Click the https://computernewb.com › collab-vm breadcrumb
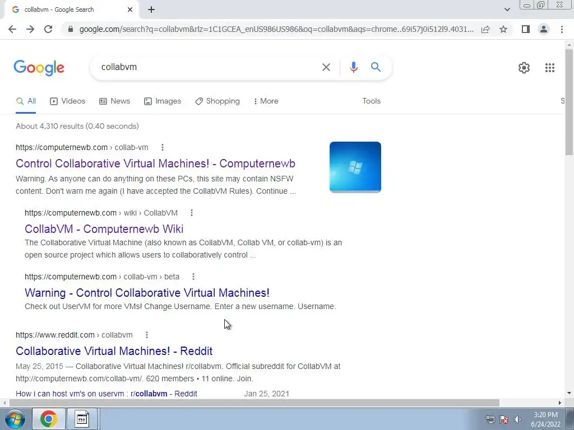Viewport: 574px width, 430px height. (82, 147)
